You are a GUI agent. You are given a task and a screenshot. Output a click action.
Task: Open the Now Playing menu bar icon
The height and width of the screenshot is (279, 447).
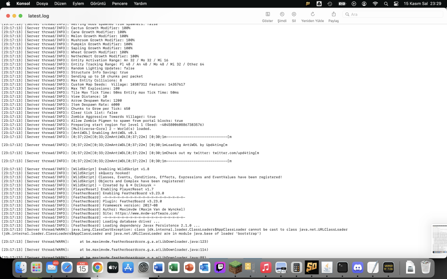pos(354,4)
